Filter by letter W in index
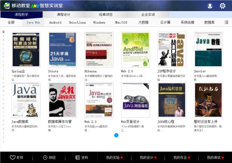 3,129
